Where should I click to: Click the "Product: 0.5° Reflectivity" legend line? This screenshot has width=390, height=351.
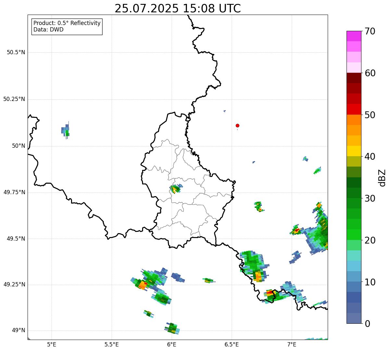tap(67, 23)
